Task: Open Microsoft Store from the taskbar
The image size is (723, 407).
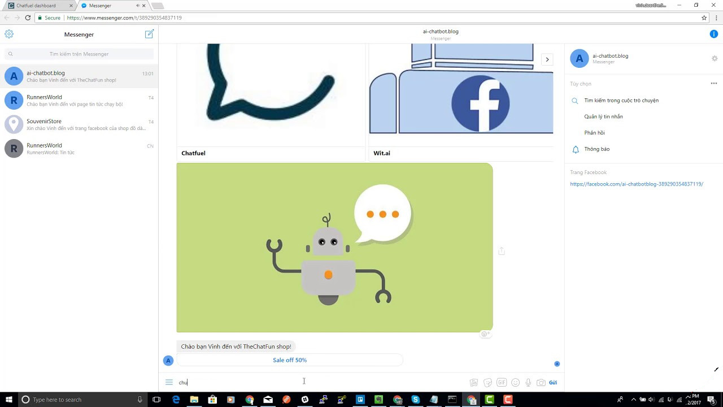Action: coord(212,400)
